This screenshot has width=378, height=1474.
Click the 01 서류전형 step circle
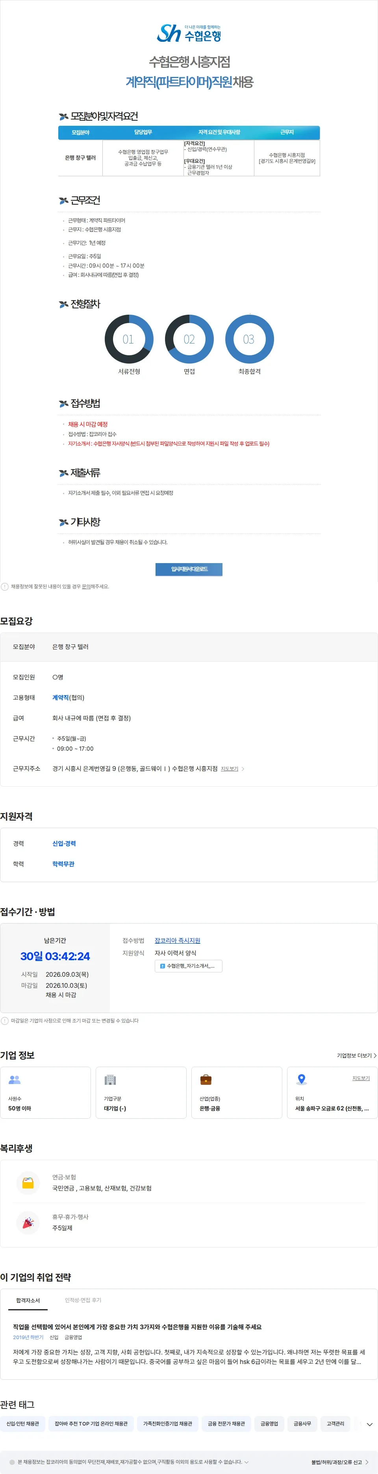pyautogui.click(x=129, y=339)
